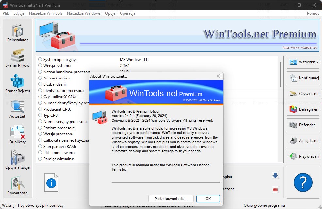Click the blue download arrow icon
This screenshot has height=209, width=322.
point(275,175)
